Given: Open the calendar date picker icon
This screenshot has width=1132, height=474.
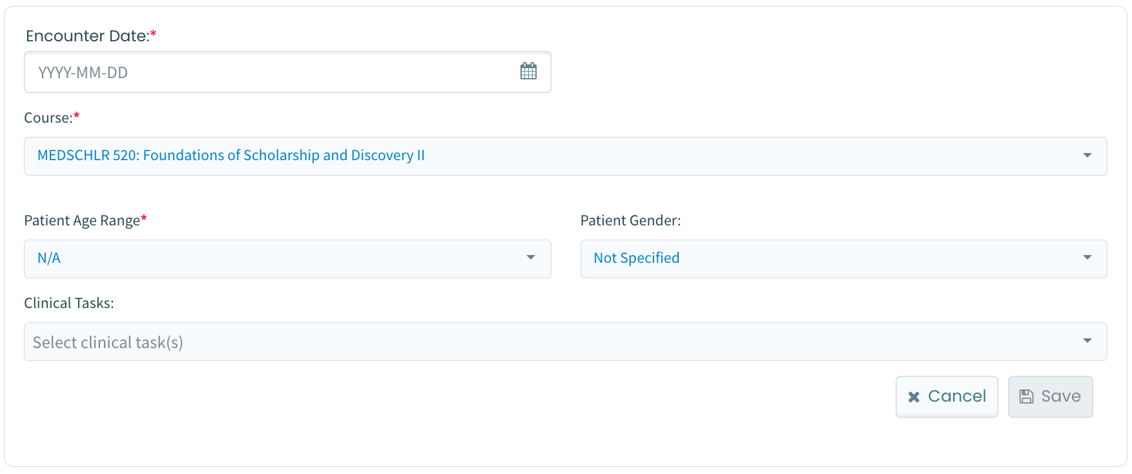Looking at the screenshot, I should [528, 71].
